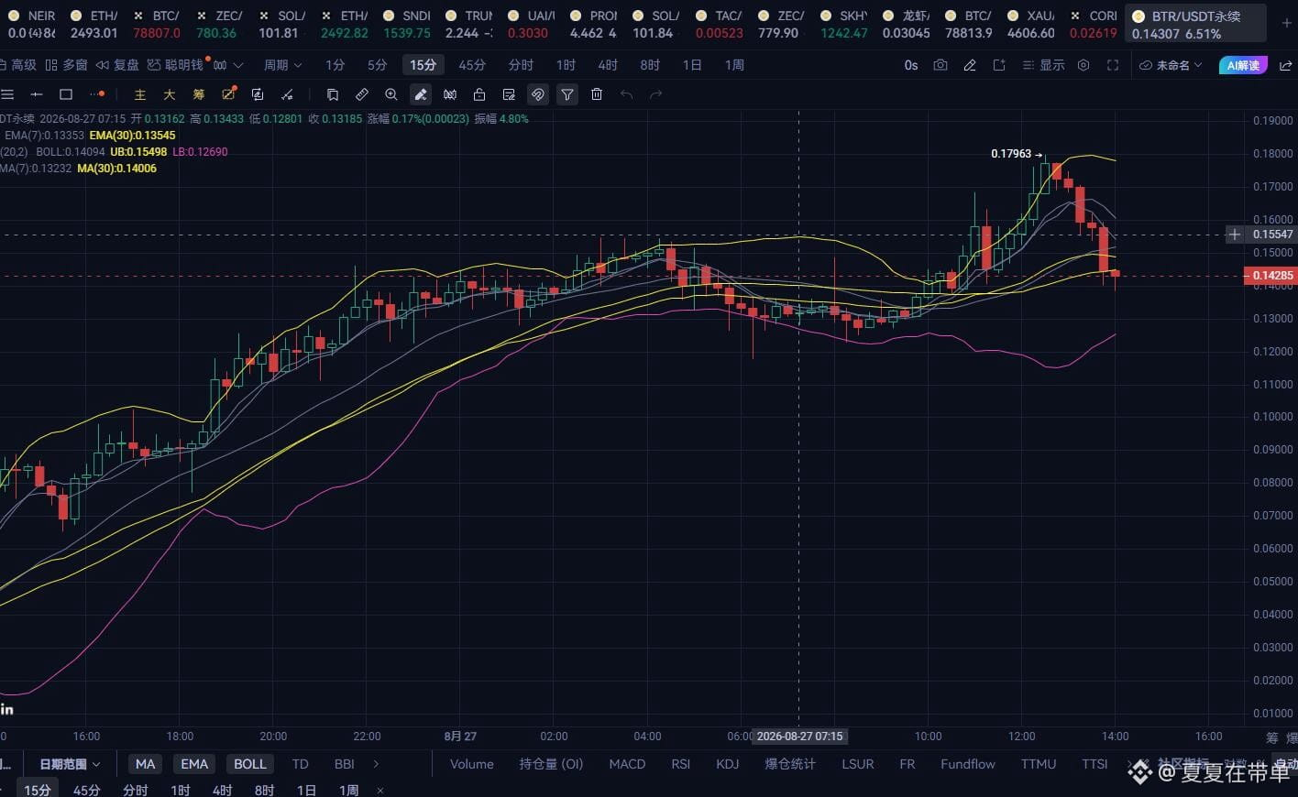The image size is (1298, 797).
Task: Open the pencil edit tool in top bar
Action: point(970,65)
